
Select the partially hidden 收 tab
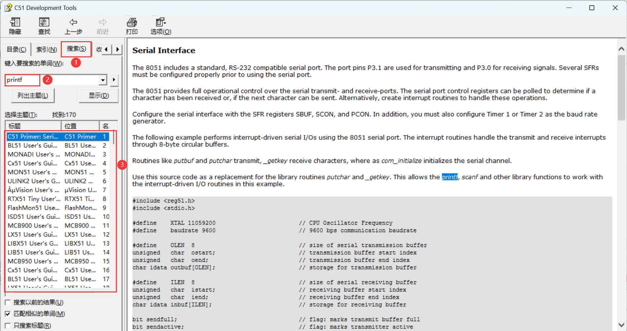pyautogui.click(x=99, y=49)
